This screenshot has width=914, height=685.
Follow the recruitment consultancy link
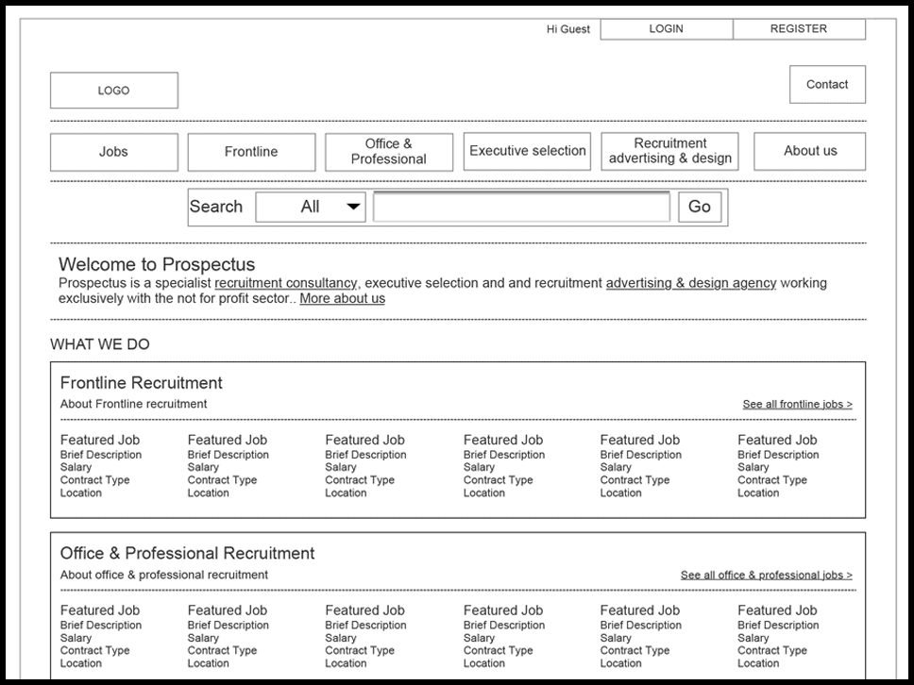[285, 283]
